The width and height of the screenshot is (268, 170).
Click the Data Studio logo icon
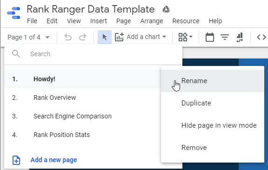click(x=13, y=13)
